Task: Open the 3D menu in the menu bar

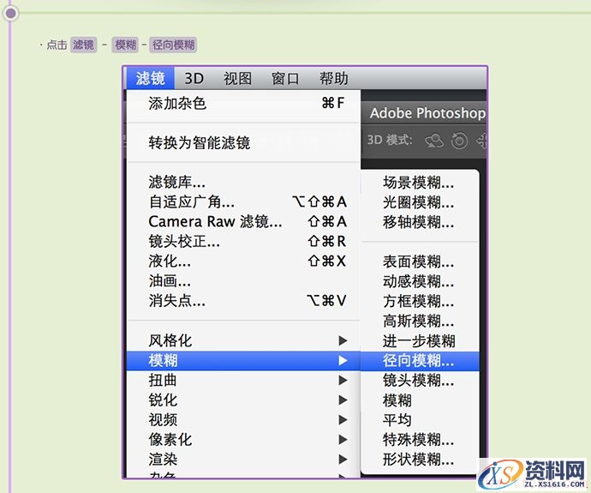Action: [194, 79]
